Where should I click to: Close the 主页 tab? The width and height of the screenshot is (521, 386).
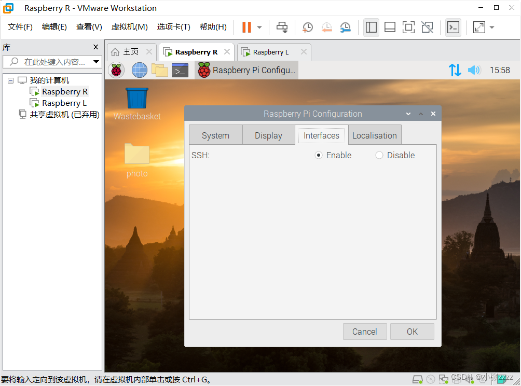pos(149,52)
